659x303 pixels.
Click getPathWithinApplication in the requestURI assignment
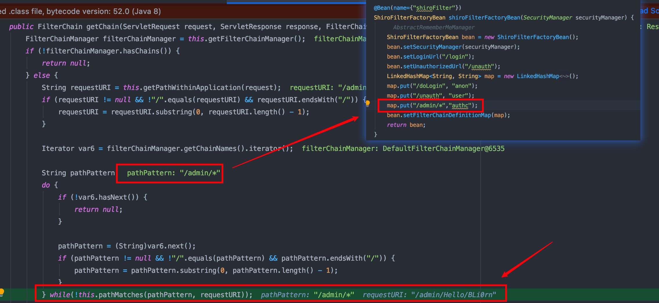[192, 88]
